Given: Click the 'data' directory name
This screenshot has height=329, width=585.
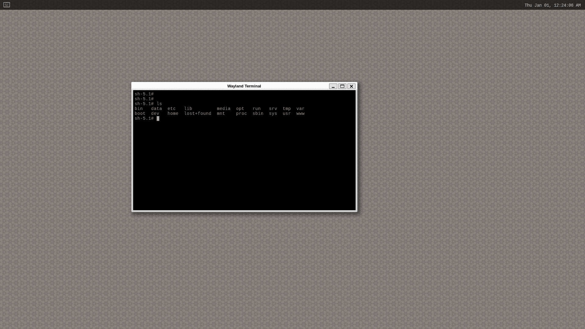Looking at the screenshot, I should pyautogui.click(x=156, y=109).
